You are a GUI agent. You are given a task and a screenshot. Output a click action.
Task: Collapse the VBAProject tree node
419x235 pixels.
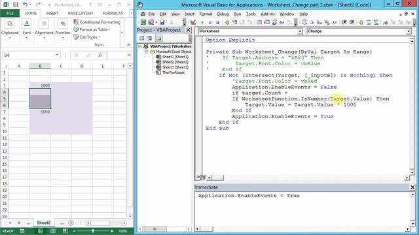pos(139,46)
